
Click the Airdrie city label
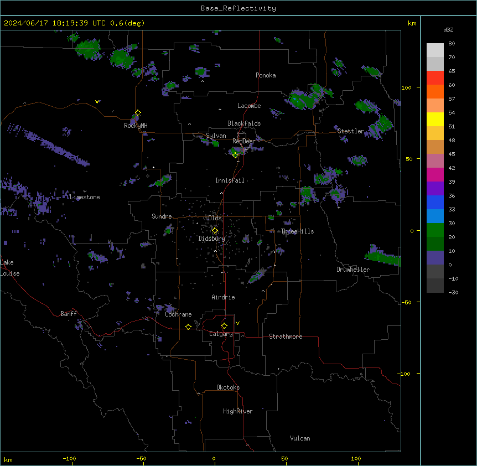[x=224, y=297]
